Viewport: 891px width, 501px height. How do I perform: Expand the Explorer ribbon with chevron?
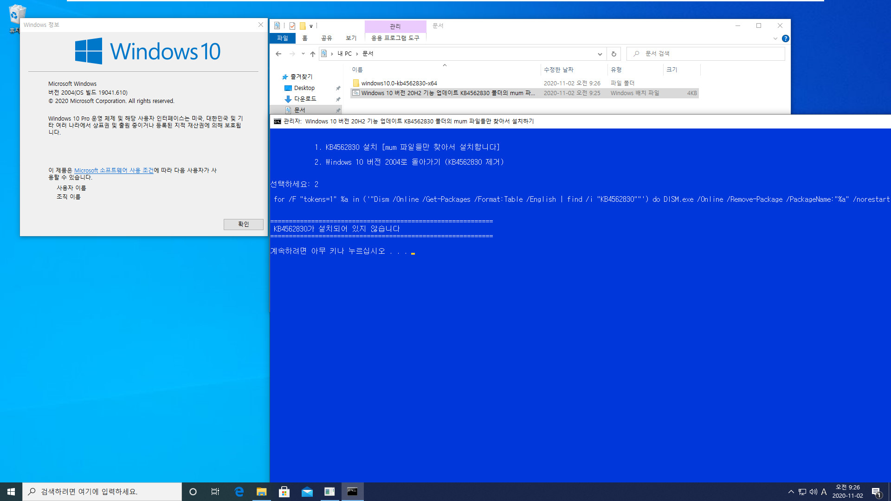775,39
